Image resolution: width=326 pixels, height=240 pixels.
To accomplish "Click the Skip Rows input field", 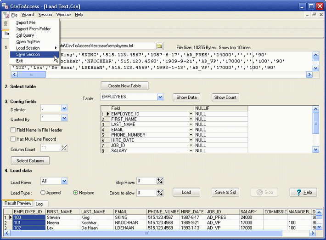I will [146, 181].
